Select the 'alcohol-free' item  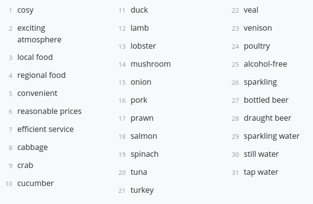265,64
